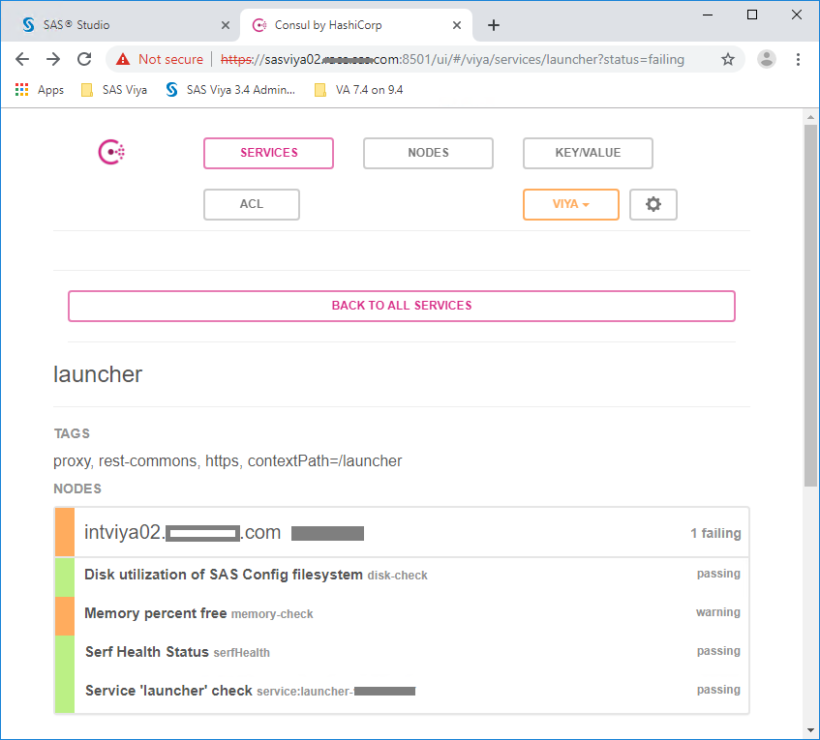Screen dimensions: 820x740
Task: Open the SERVICES section
Action: click(268, 153)
